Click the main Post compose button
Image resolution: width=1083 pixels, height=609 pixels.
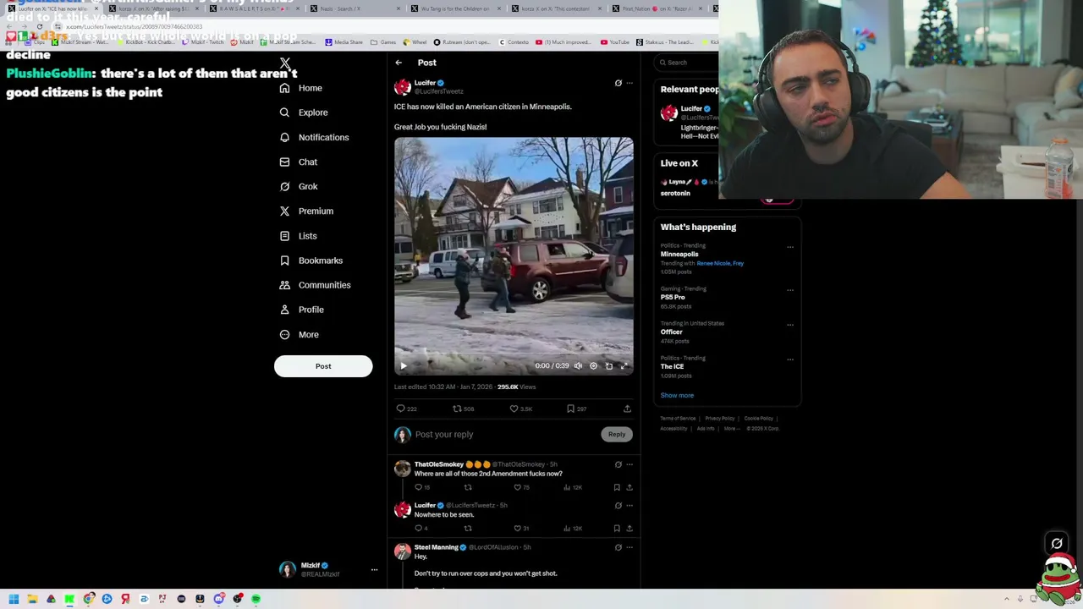point(323,366)
